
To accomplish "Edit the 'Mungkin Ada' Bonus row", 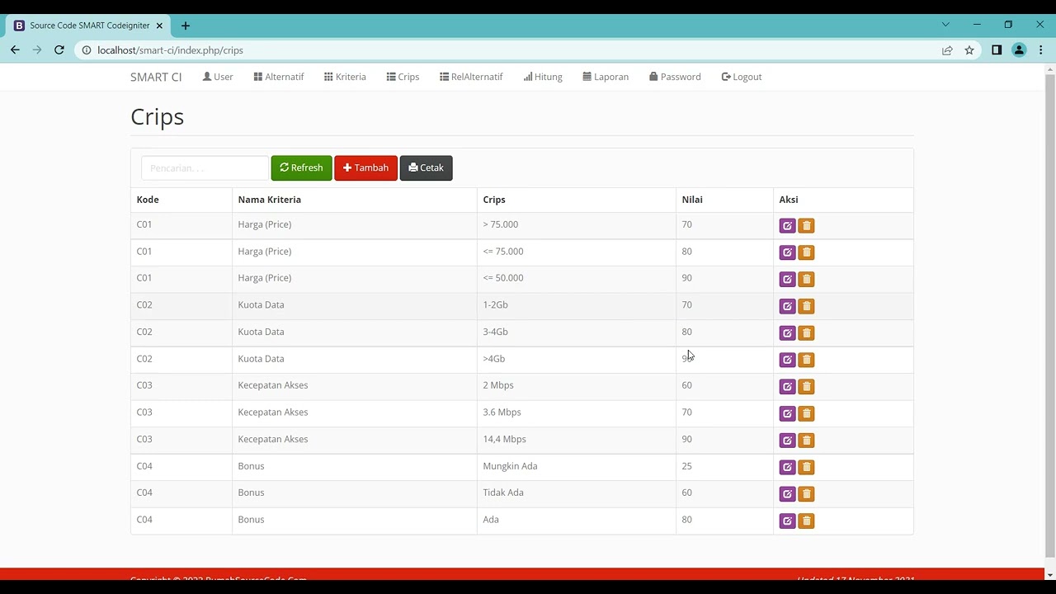I will [x=787, y=467].
